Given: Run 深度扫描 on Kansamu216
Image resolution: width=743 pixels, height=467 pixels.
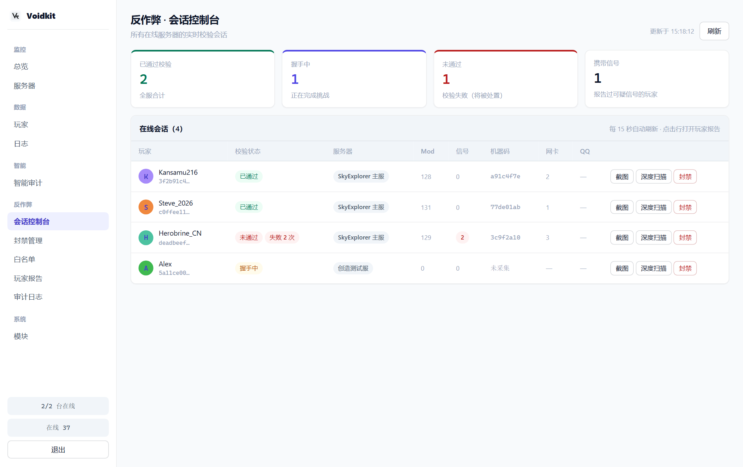Looking at the screenshot, I should [x=653, y=177].
